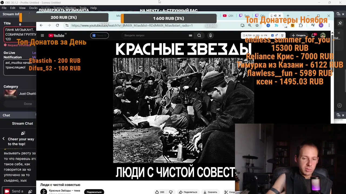346x194 pixels.
Task: Collapse the chat leaderboard with left chevron
Action: coord(4,138)
